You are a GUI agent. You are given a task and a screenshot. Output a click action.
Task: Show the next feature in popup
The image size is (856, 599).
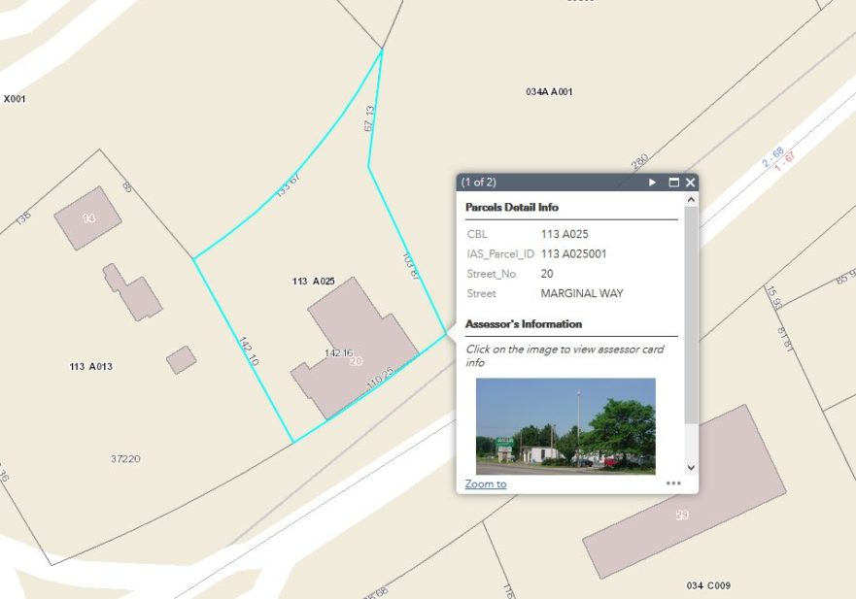click(652, 183)
